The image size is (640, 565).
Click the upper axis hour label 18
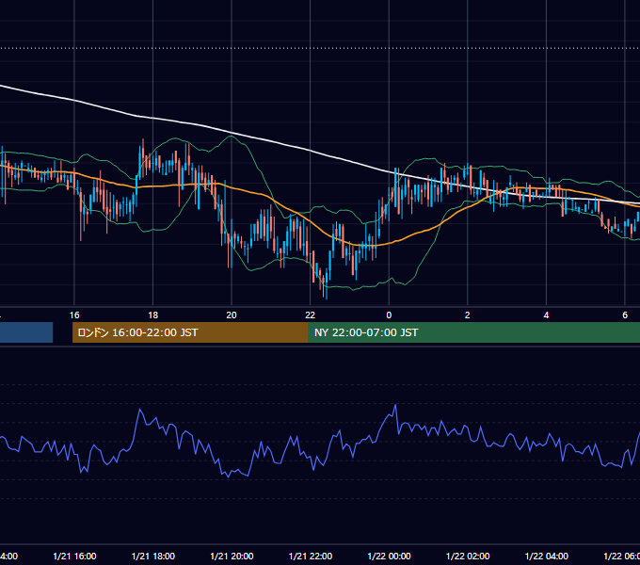point(153,315)
